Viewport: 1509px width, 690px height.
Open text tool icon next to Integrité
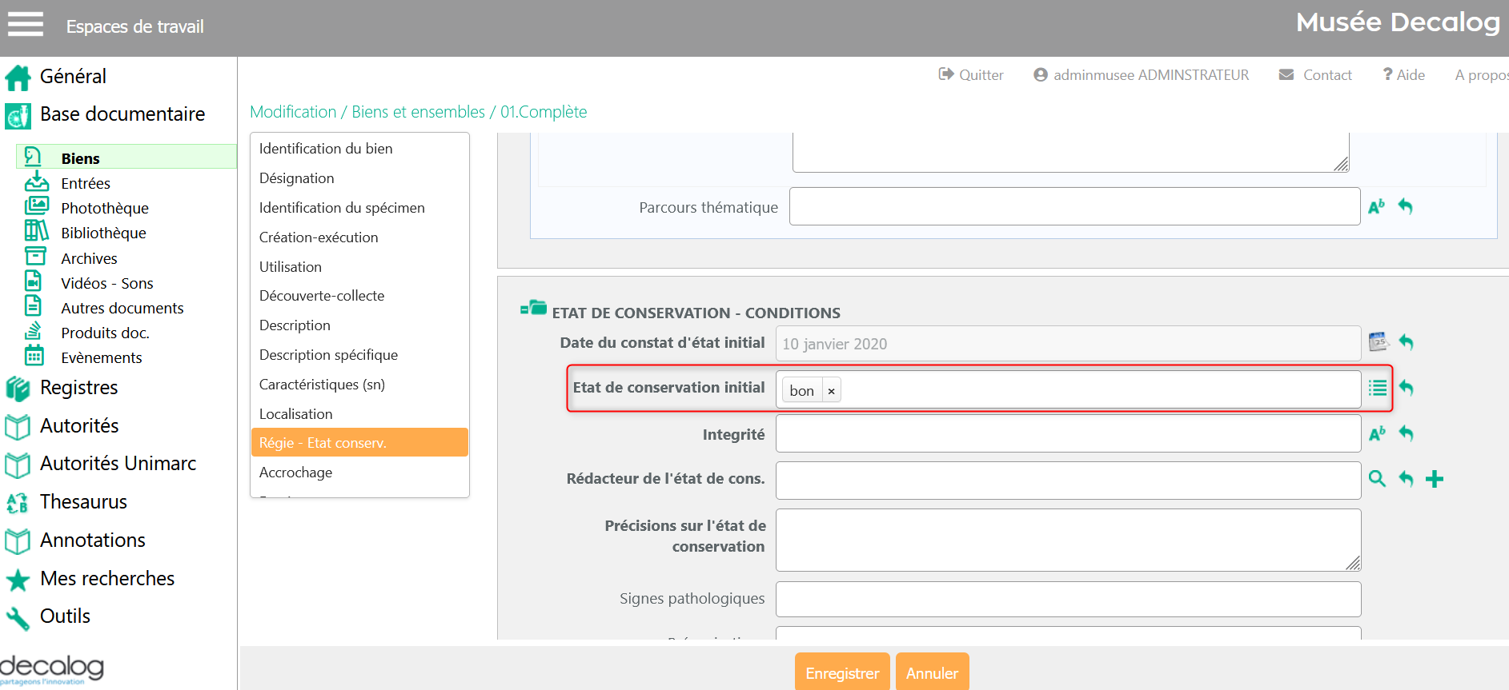[x=1377, y=433]
